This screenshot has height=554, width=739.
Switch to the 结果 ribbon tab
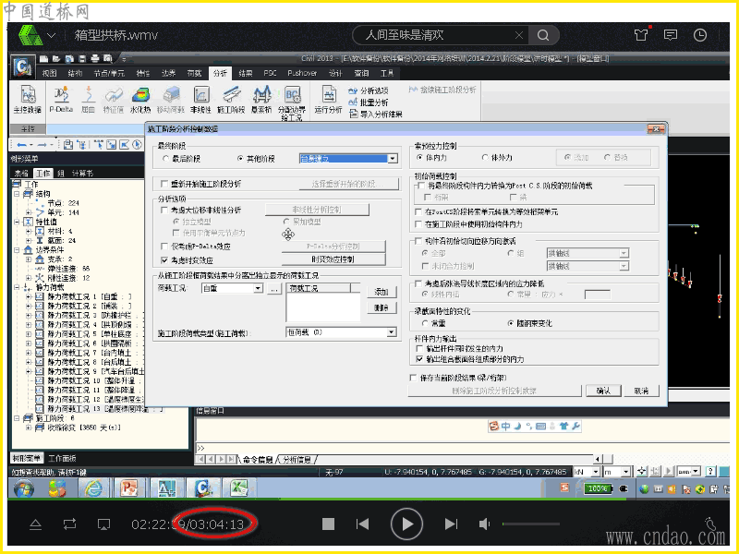coord(246,72)
